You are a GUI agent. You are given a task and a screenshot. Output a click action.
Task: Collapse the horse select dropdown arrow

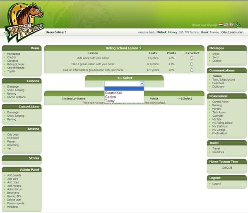142,83
